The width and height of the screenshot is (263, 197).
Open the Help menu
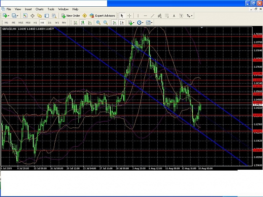tap(75, 9)
